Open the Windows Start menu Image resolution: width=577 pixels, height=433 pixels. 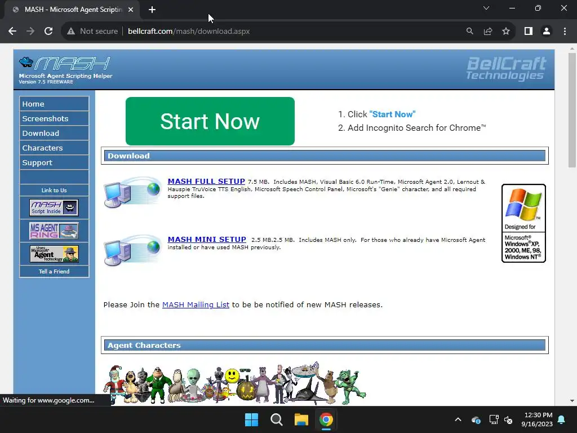coord(252,419)
